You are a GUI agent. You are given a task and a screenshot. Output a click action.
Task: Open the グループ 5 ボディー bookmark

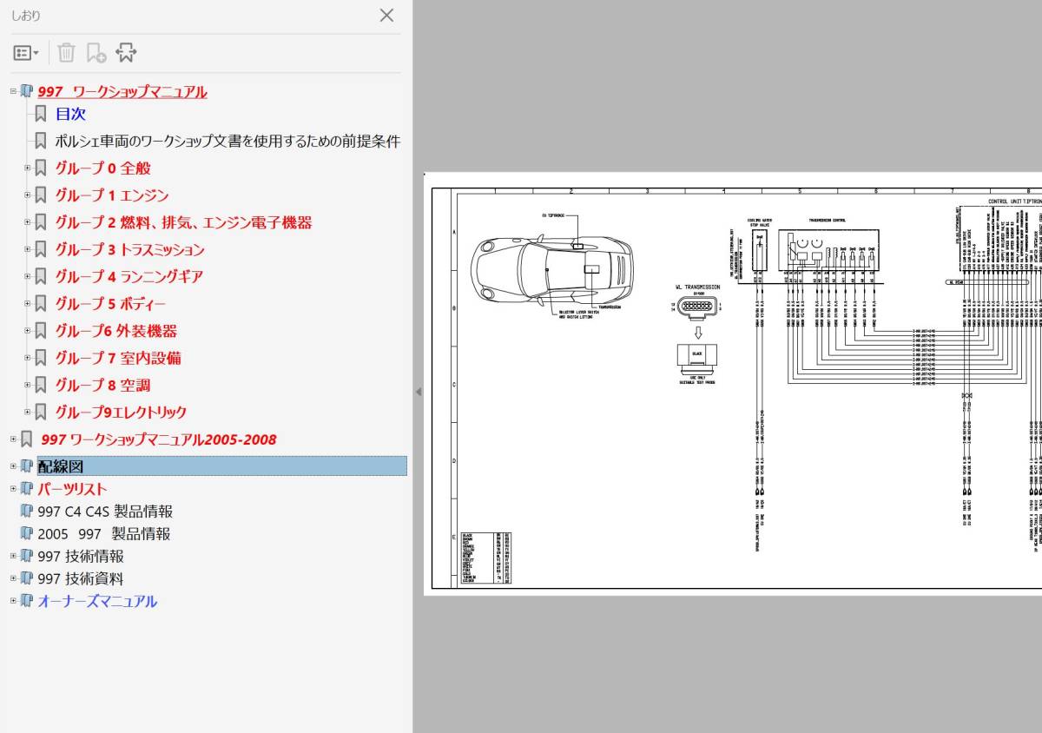110,304
